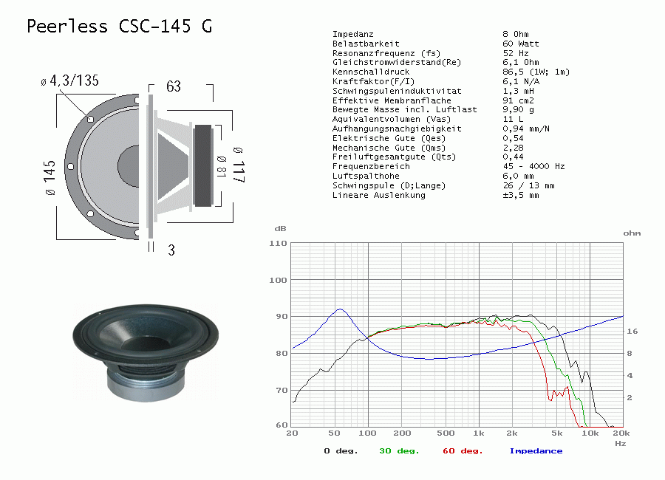The image size is (665, 480).
Task: Select the 'Impedanz' spec label
Action: click(x=353, y=34)
